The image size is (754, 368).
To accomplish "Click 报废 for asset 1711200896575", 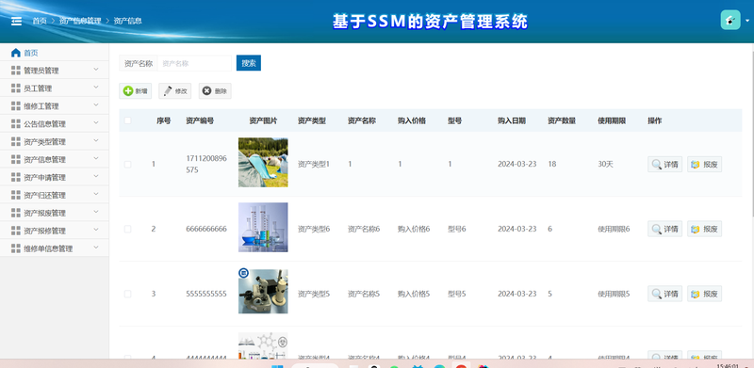I will tap(704, 165).
